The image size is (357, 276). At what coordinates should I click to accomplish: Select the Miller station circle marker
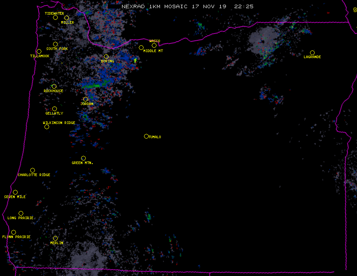tap(66, 18)
